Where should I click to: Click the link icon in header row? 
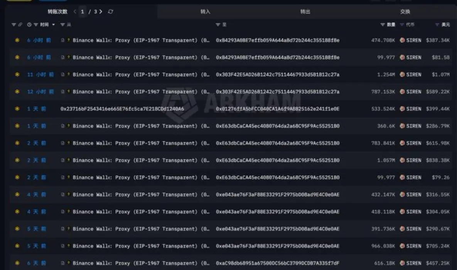coord(20,25)
